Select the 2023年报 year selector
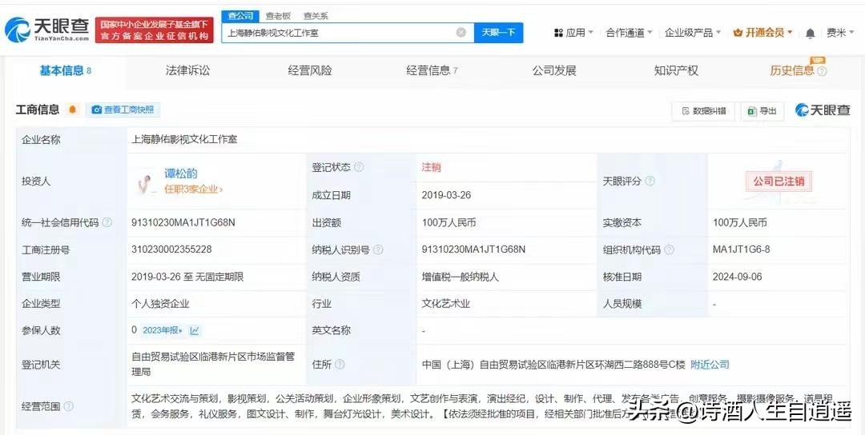The height and width of the screenshot is (435, 865). [163, 330]
